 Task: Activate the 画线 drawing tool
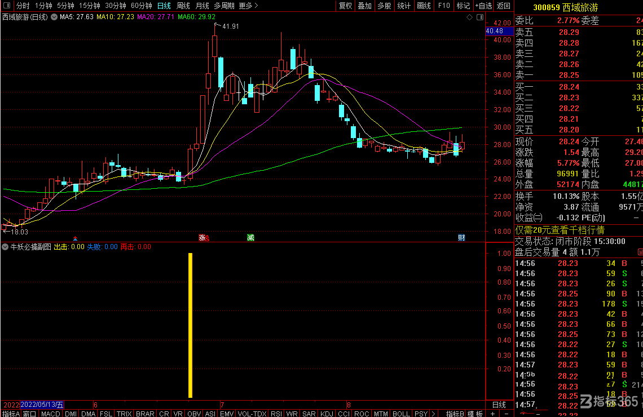(424, 6)
